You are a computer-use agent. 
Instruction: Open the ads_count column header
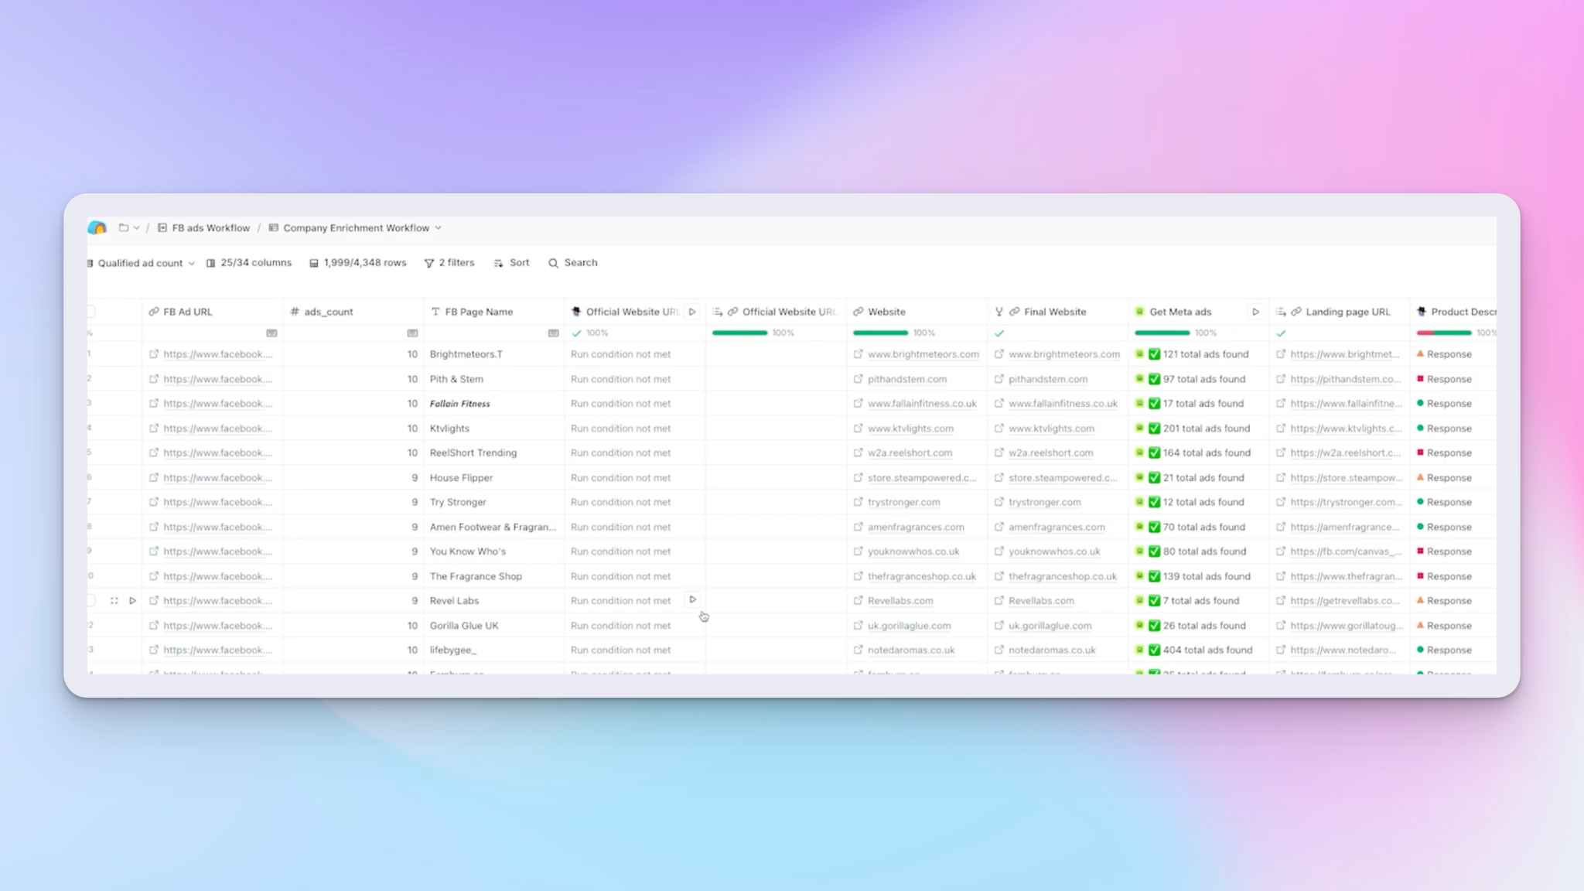pos(353,312)
